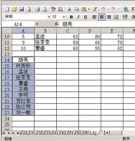
Task: Click in the formula bar showing 胡亮
Action: [97, 24]
